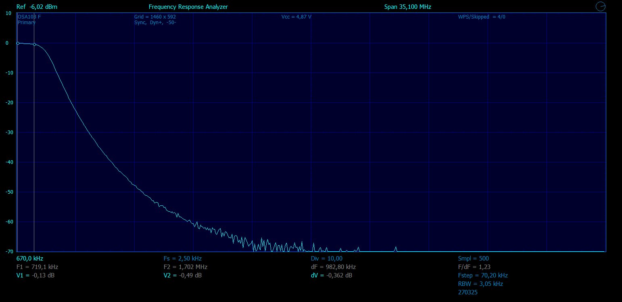Click the Vcc = 4,87 V indicator
Screen dimensions: 622x302
coord(296,17)
